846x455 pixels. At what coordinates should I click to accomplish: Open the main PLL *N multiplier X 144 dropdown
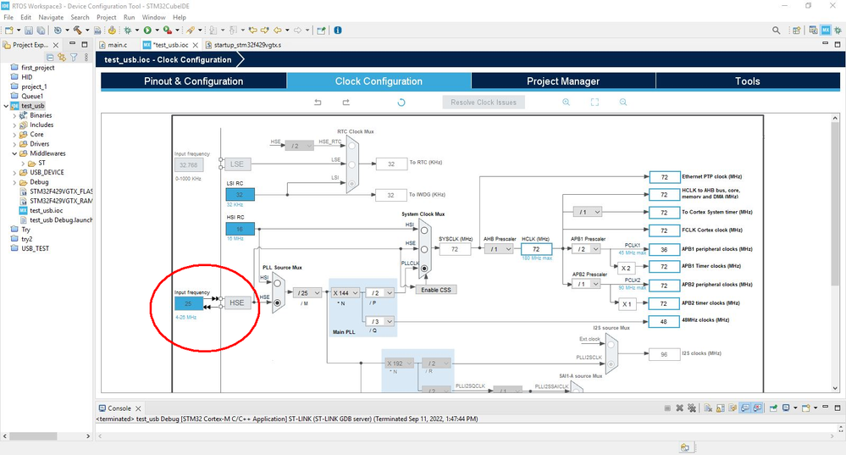[346, 293]
